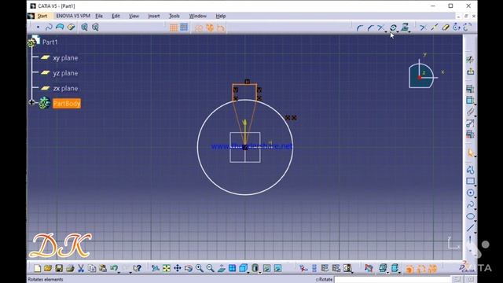Click the Chamfer tool icon
The height and width of the screenshot is (283, 503).
click(370, 28)
